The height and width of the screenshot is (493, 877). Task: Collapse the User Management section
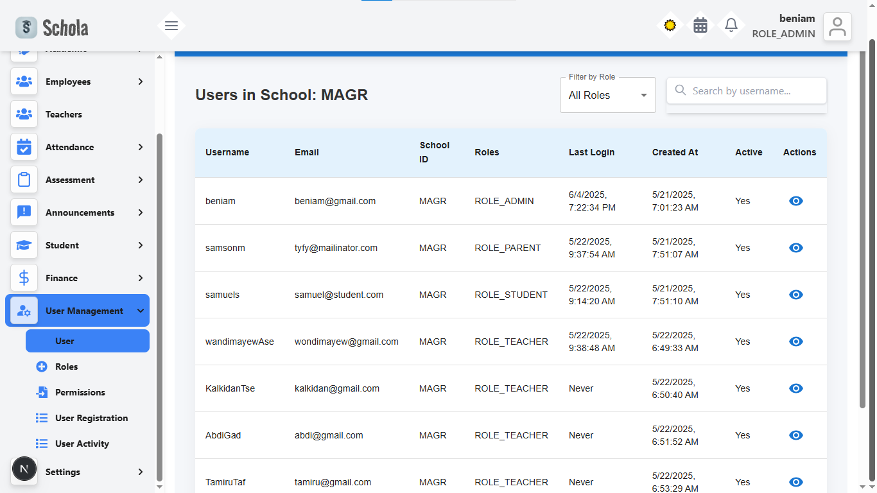[141, 311]
